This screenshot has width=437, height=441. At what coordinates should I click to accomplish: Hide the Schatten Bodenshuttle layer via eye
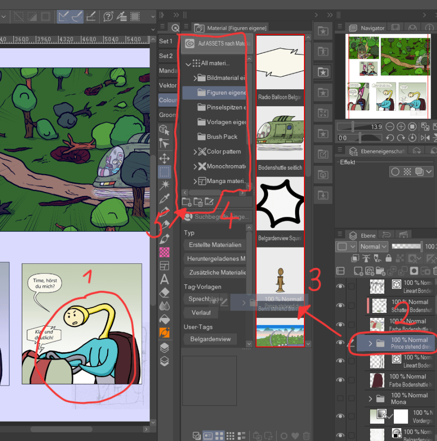click(341, 306)
